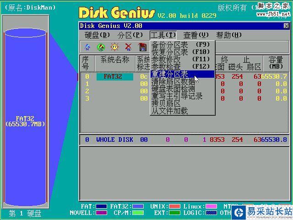The image size is (293, 220).
Task: Click the FAT32 (65530.7MB) cylinder label
Action: click(x=25, y=121)
